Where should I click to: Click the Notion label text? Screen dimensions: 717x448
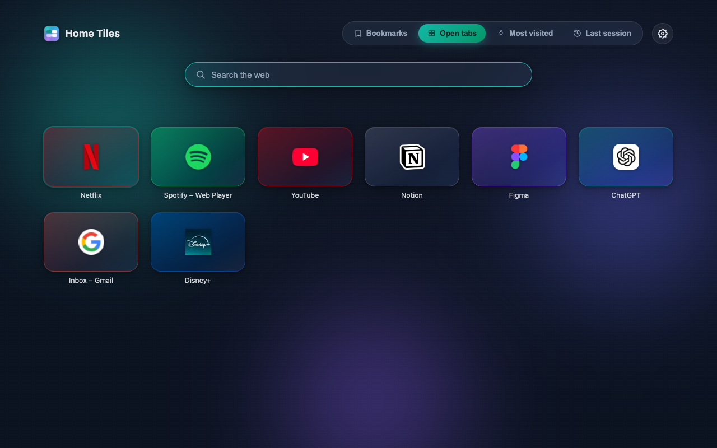click(x=412, y=195)
